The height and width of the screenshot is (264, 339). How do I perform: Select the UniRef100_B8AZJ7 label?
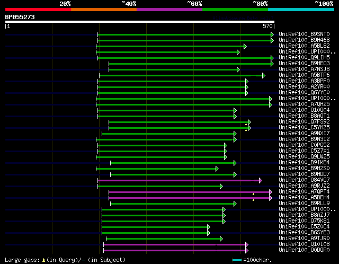click(x=304, y=215)
